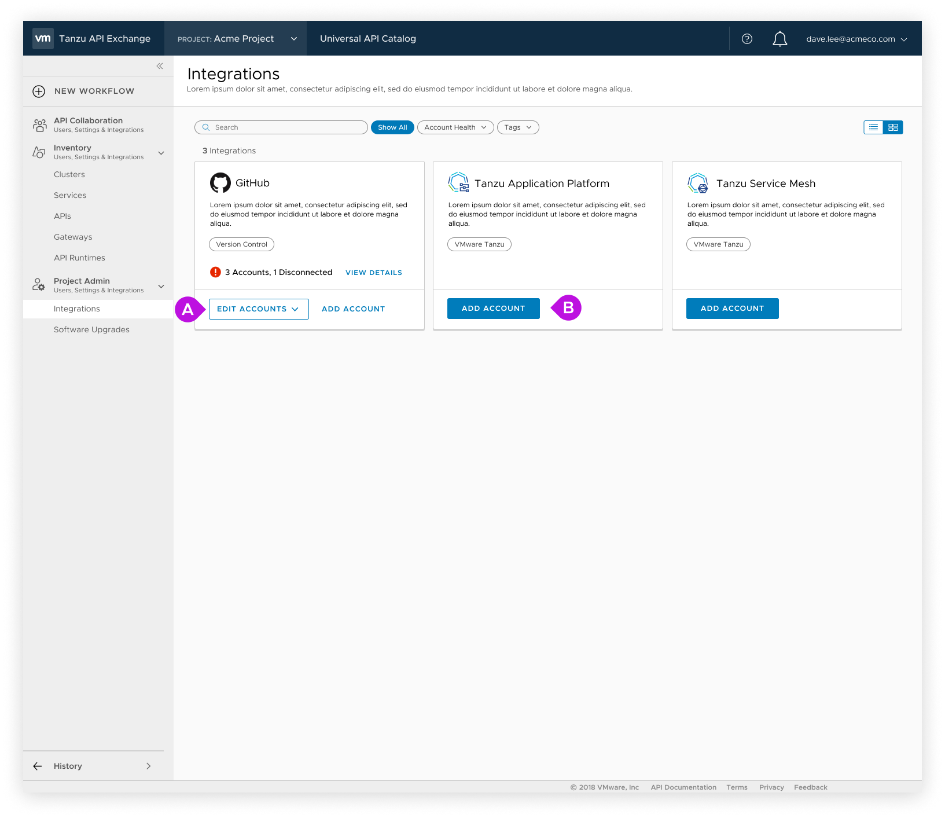Add account to Tanzu Service Mesh

click(x=733, y=309)
